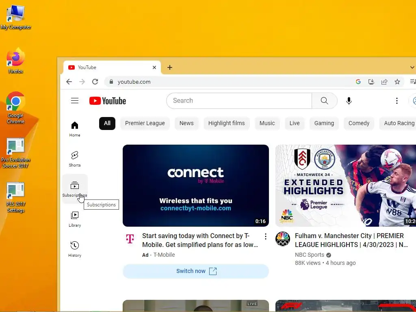
Task: Select Firefox desktop shortcut
Action: [x=16, y=61]
